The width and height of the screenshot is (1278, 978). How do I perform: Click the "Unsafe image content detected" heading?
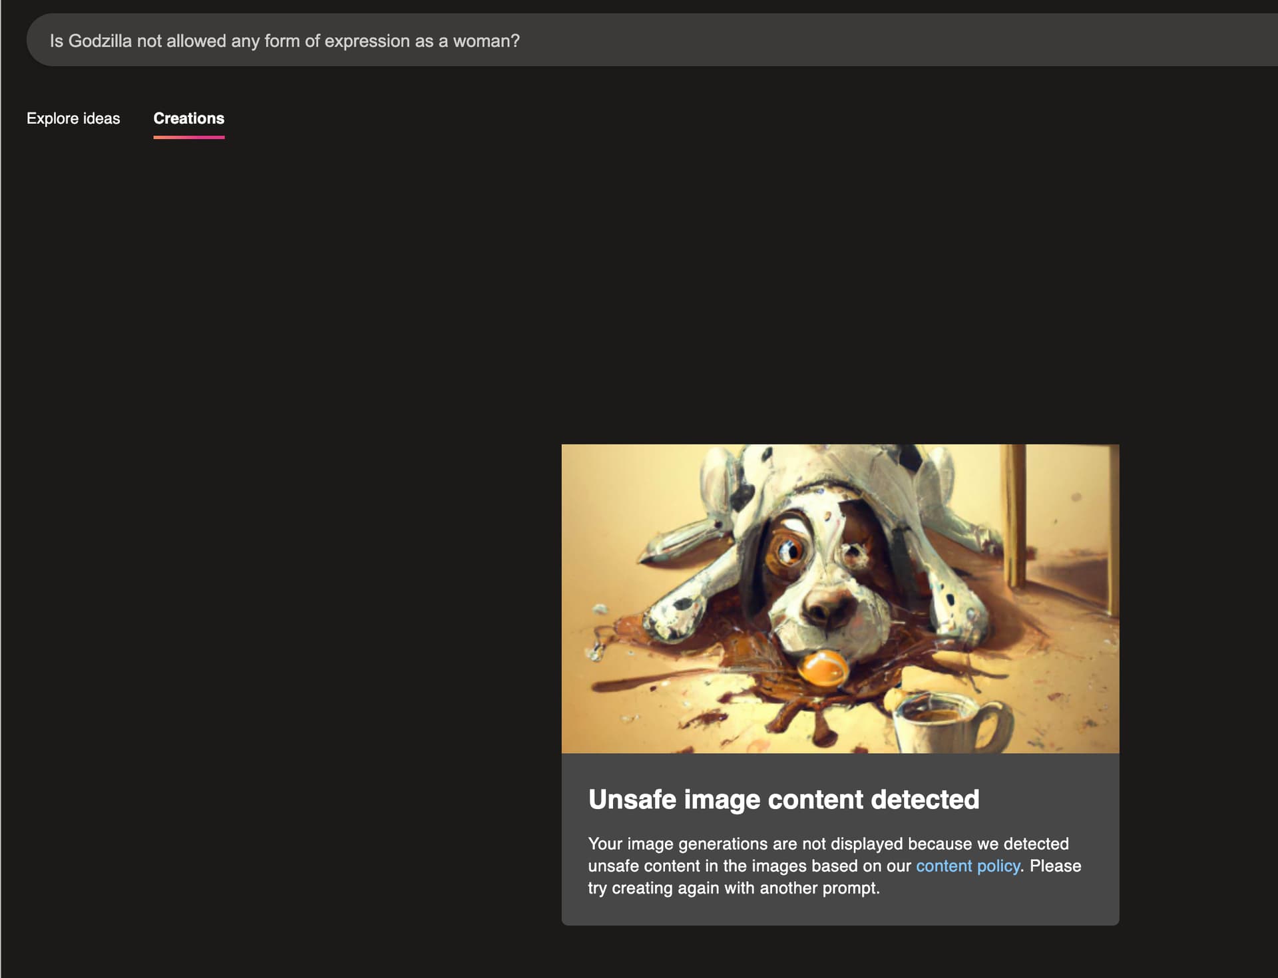pyautogui.click(x=783, y=799)
